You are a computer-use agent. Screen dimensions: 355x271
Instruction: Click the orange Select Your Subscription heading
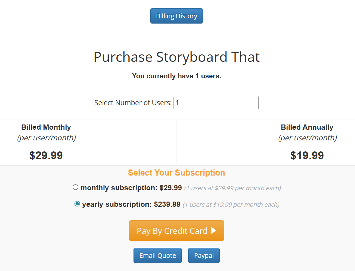pyautogui.click(x=177, y=173)
